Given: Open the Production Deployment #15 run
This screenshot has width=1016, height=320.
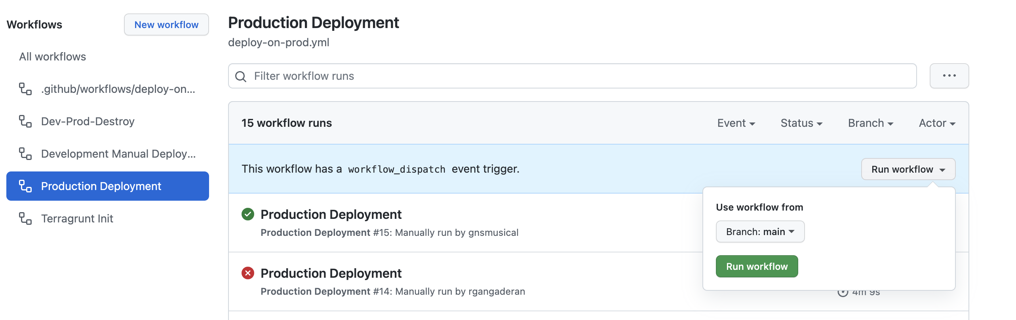Looking at the screenshot, I should click(331, 214).
